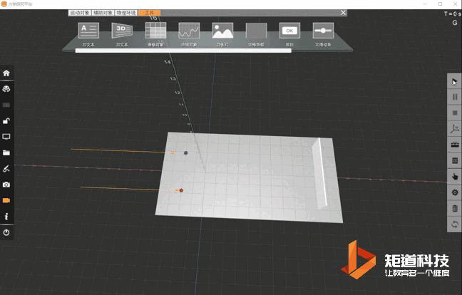Image resolution: width=462 pixels, height=295 pixels.
Task: Open the monitor display icon
Action: coord(6,137)
